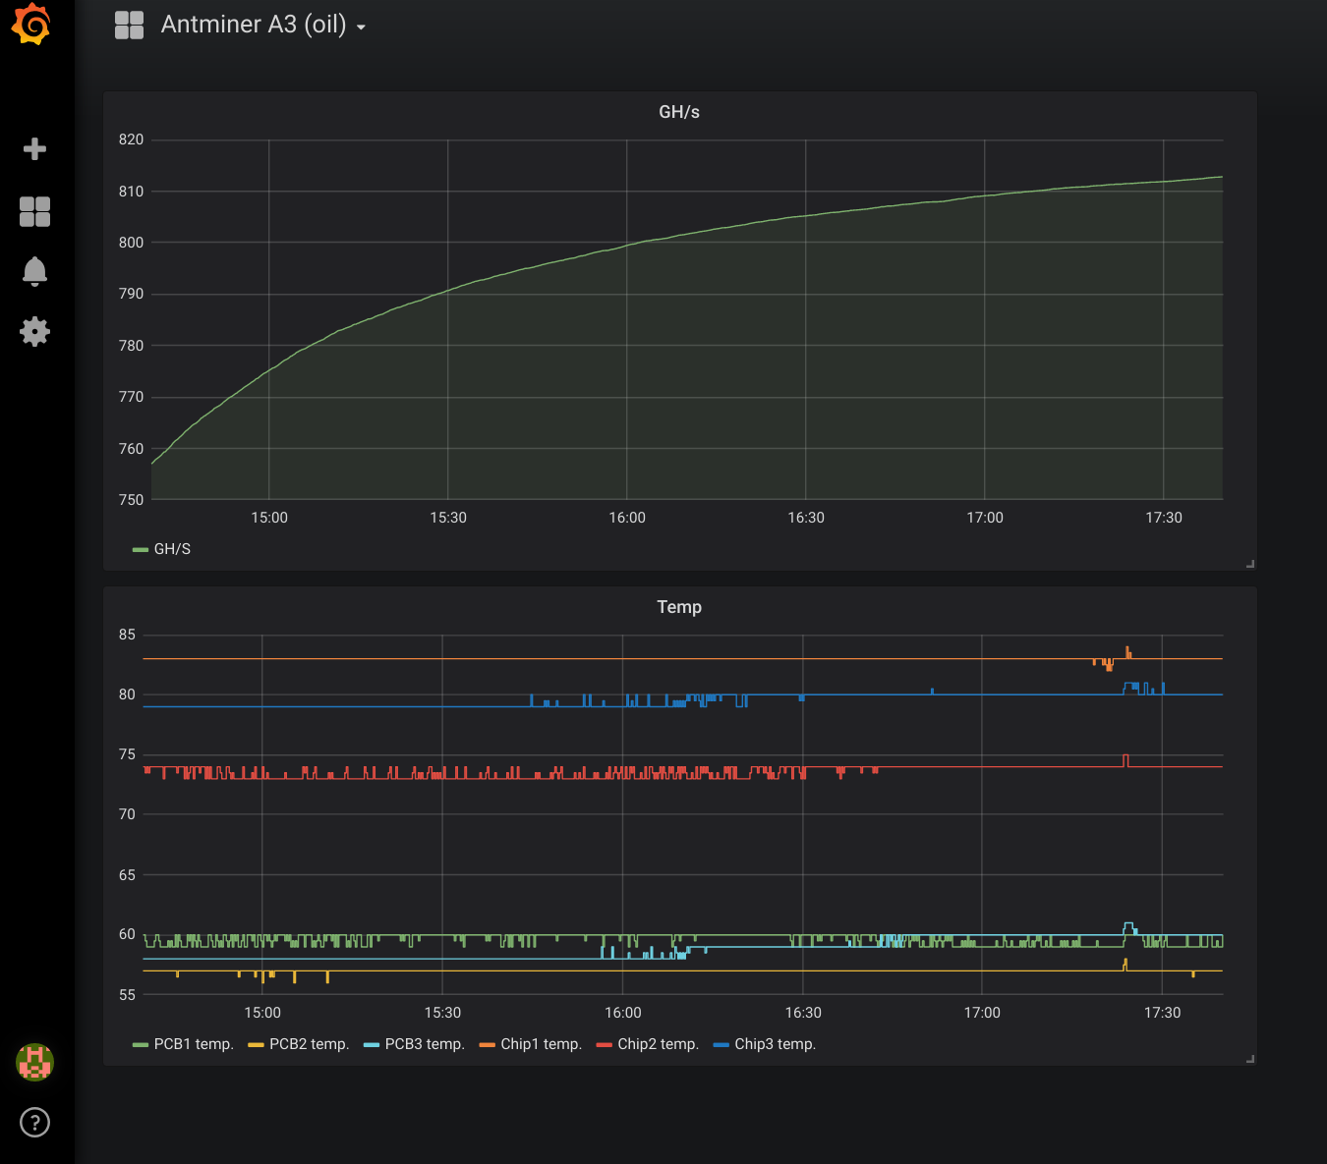Open the GH/s panel title menu
This screenshot has height=1164, width=1327.
pos(679,112)
